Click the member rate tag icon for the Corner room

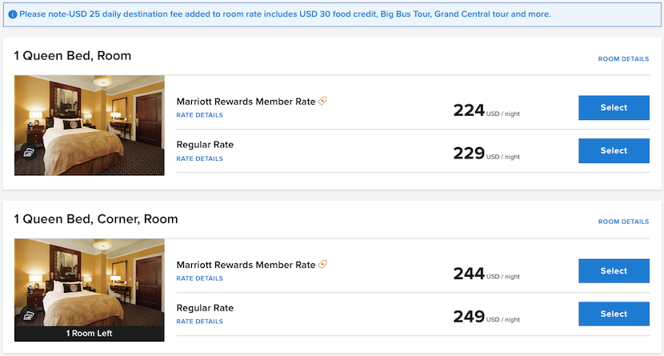[x=323, y=265]
